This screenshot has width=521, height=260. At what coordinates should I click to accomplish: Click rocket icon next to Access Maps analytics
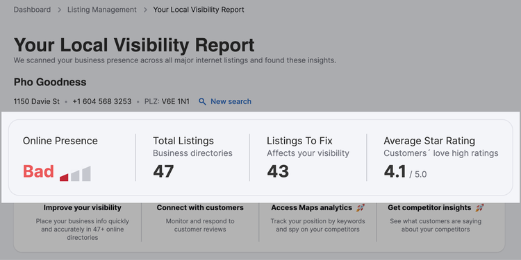tap(361, 208)
